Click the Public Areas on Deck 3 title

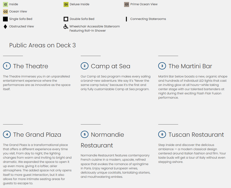[x=42, y=45]
